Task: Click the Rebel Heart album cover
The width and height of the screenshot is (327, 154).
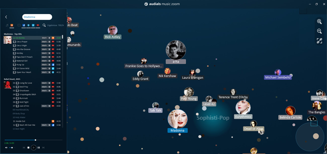Action: pos(7,85)
